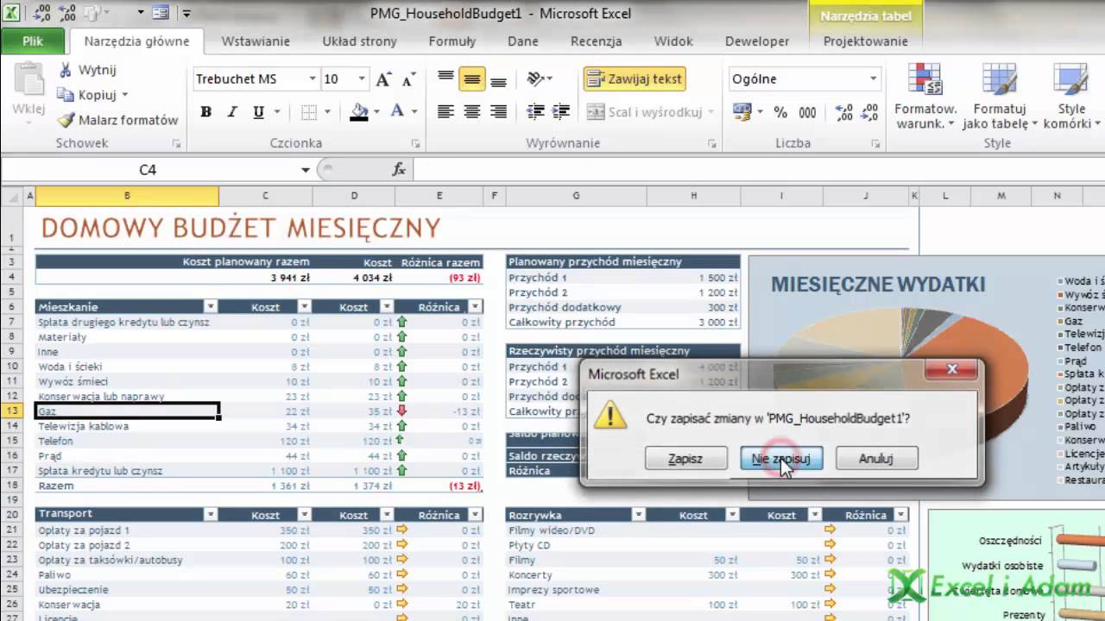The height and width of the screenshot is (621, 1105).
Task: Switch to the Recenzja tab
Action: click(596, 41)
